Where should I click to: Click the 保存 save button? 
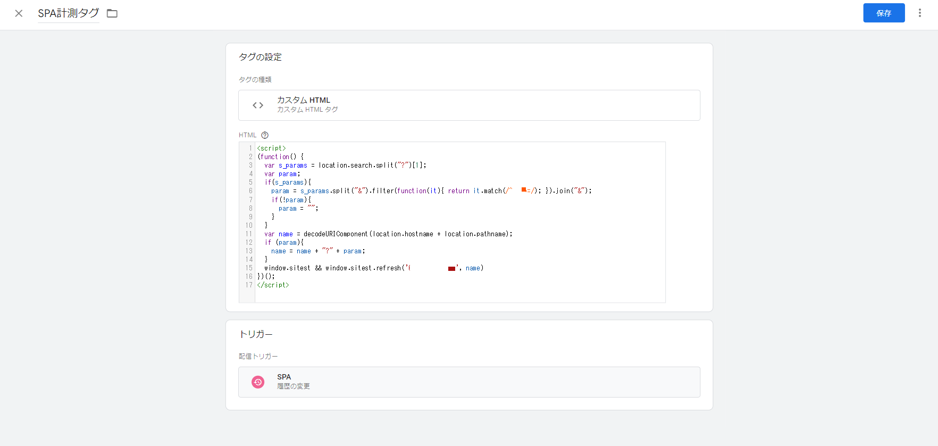click(x=884, y=13)
